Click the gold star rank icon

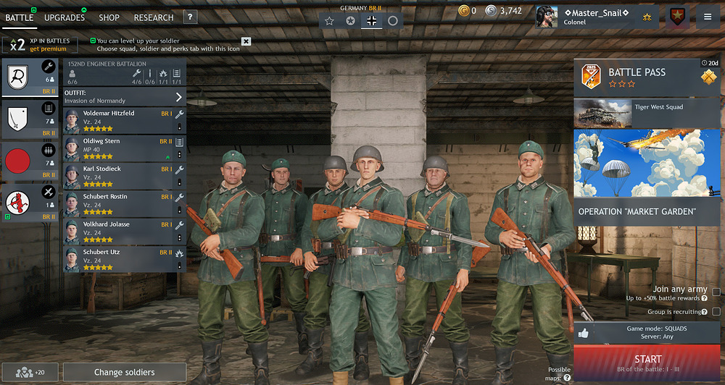(647, 17)
